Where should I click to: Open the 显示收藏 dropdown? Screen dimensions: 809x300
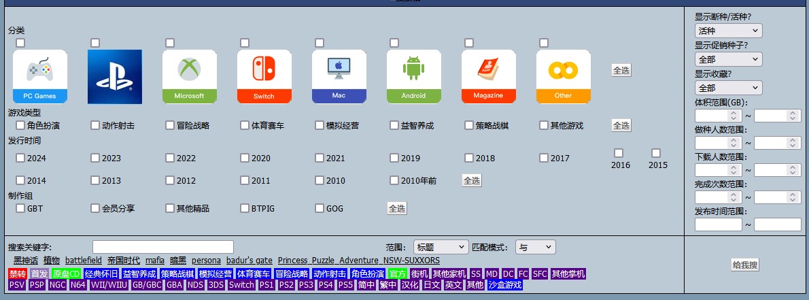click(x=728, y=88)
